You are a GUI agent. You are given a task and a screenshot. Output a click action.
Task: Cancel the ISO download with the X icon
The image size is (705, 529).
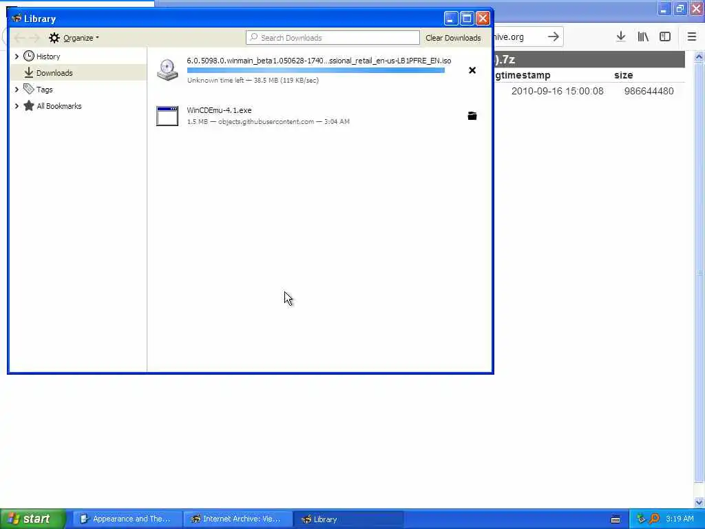(472, 70)
